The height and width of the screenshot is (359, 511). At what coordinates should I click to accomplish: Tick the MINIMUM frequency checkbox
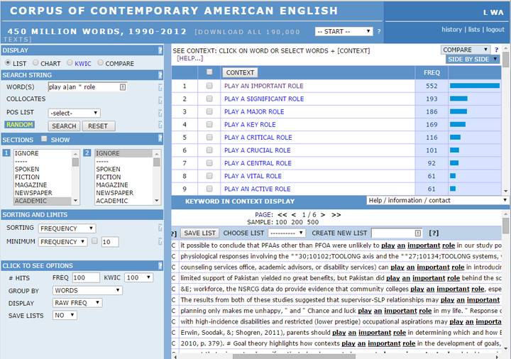(94, 241)
